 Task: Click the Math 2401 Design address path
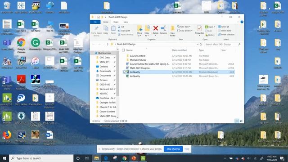coord(126,44)
